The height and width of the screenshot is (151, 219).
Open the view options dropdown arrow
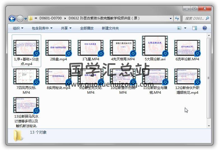(185, 28)
